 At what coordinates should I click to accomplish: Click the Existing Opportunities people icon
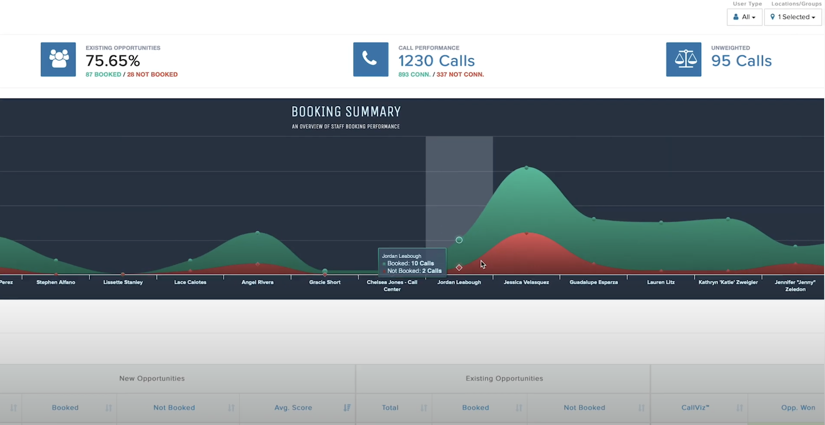pyautogui.click(x=58, y=59)
